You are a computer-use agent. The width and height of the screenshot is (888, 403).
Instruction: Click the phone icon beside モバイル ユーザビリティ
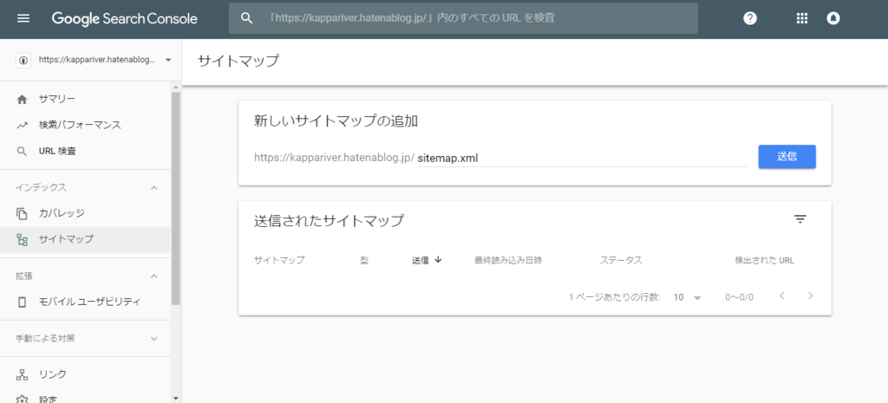(x=22, y=302)
